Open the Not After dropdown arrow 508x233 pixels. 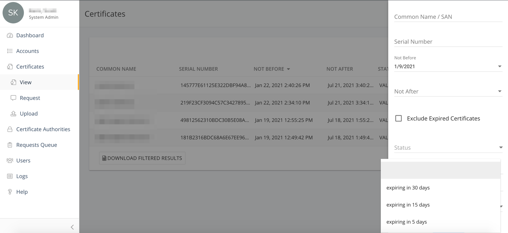pos(499,91)
